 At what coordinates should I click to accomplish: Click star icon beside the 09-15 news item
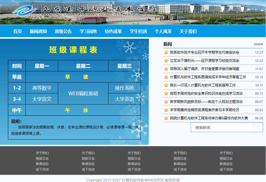166,94
